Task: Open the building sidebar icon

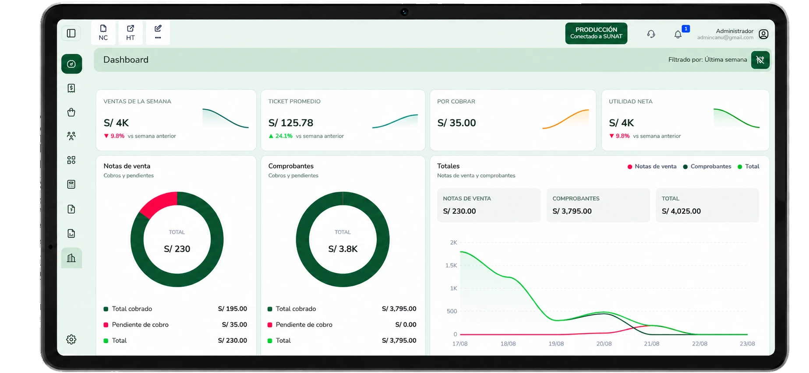Action: point(71,258)
